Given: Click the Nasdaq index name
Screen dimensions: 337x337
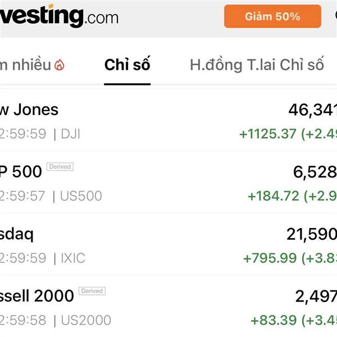Looking at the screenshot, I should 17,234.
